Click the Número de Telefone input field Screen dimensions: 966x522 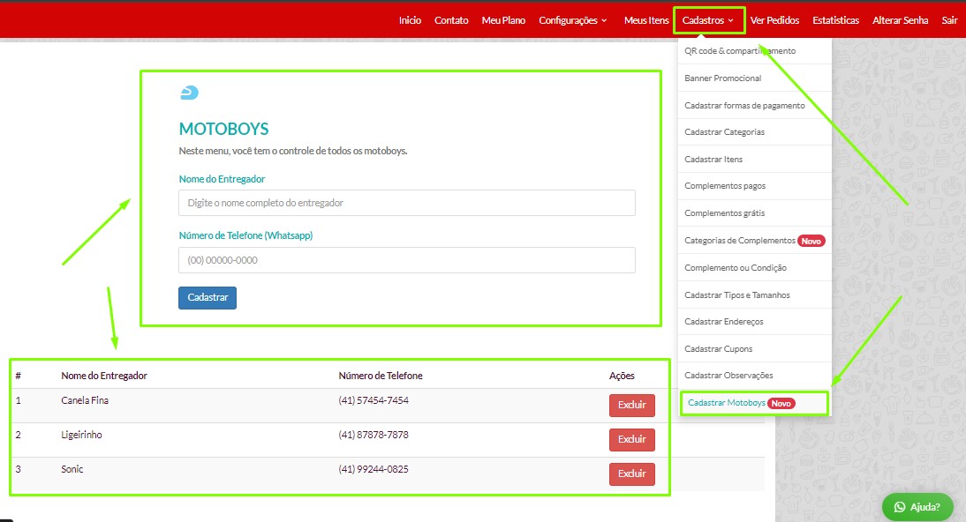[x=406, y=260]
